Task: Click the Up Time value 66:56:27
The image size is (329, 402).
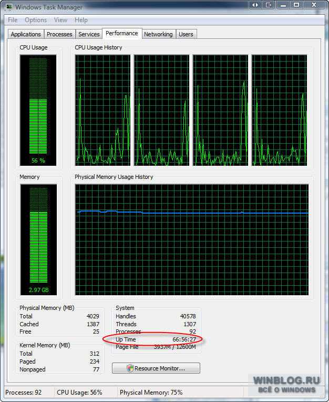Action: [184, 339]
